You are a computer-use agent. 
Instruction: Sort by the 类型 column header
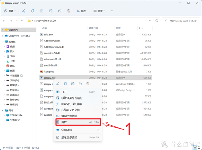(118, 28)
